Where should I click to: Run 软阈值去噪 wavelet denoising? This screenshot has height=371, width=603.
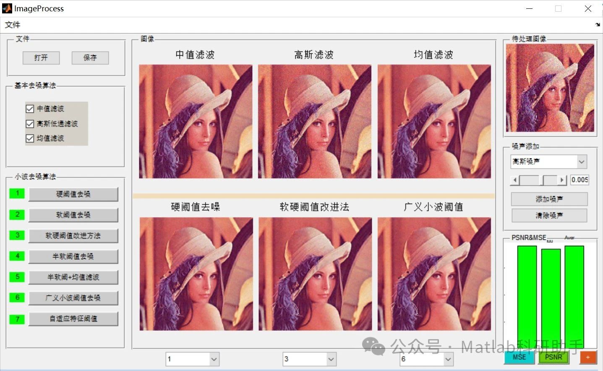[x=73, y=215]
